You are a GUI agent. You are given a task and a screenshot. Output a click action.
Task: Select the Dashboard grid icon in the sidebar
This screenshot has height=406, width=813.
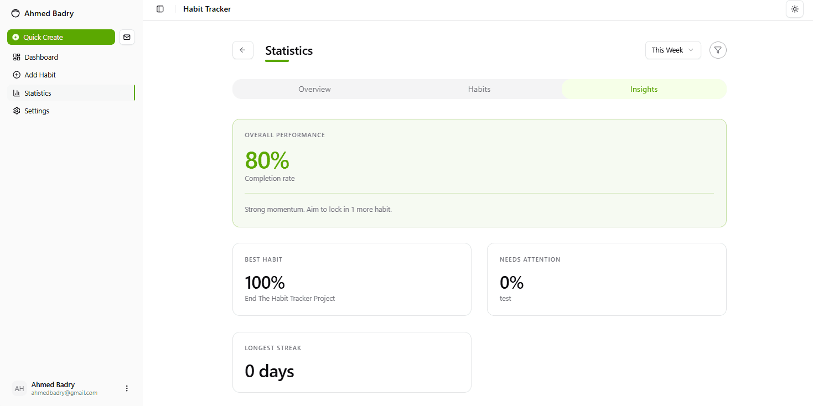click(17, 57)
